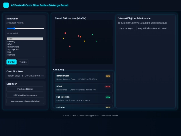Select XSS in attack types list

click(x=25, y=52)
